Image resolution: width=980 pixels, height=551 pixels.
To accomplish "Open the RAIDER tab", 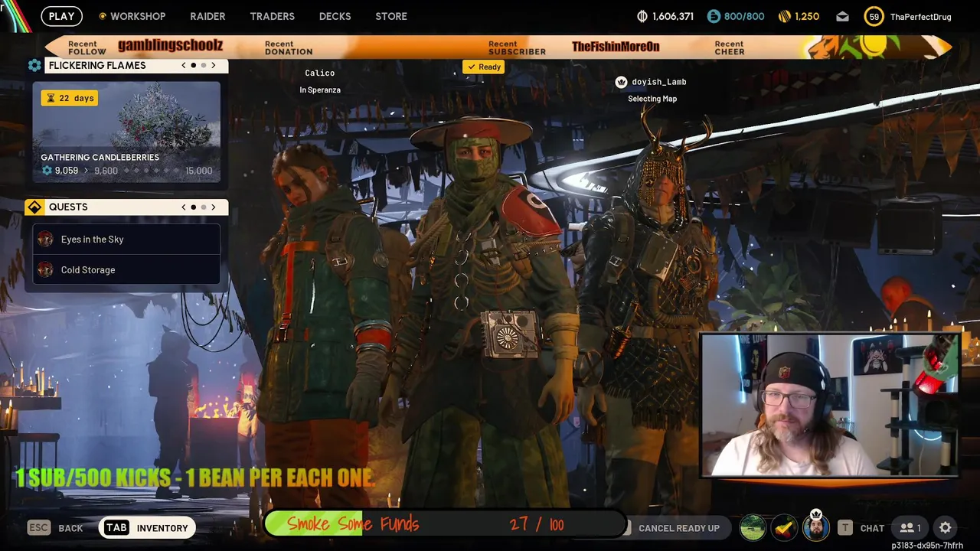I will [207, 16].
